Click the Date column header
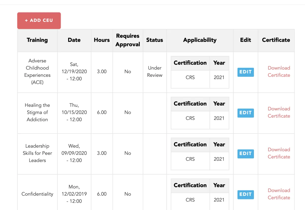This screenshot has height=210, width=305. point(74,40)
